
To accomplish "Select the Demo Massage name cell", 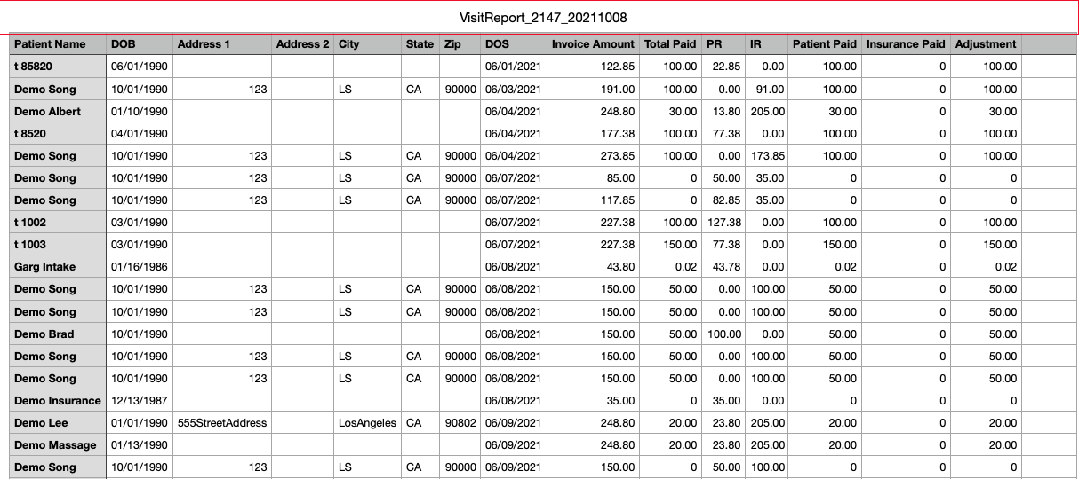I will [58, 444].
